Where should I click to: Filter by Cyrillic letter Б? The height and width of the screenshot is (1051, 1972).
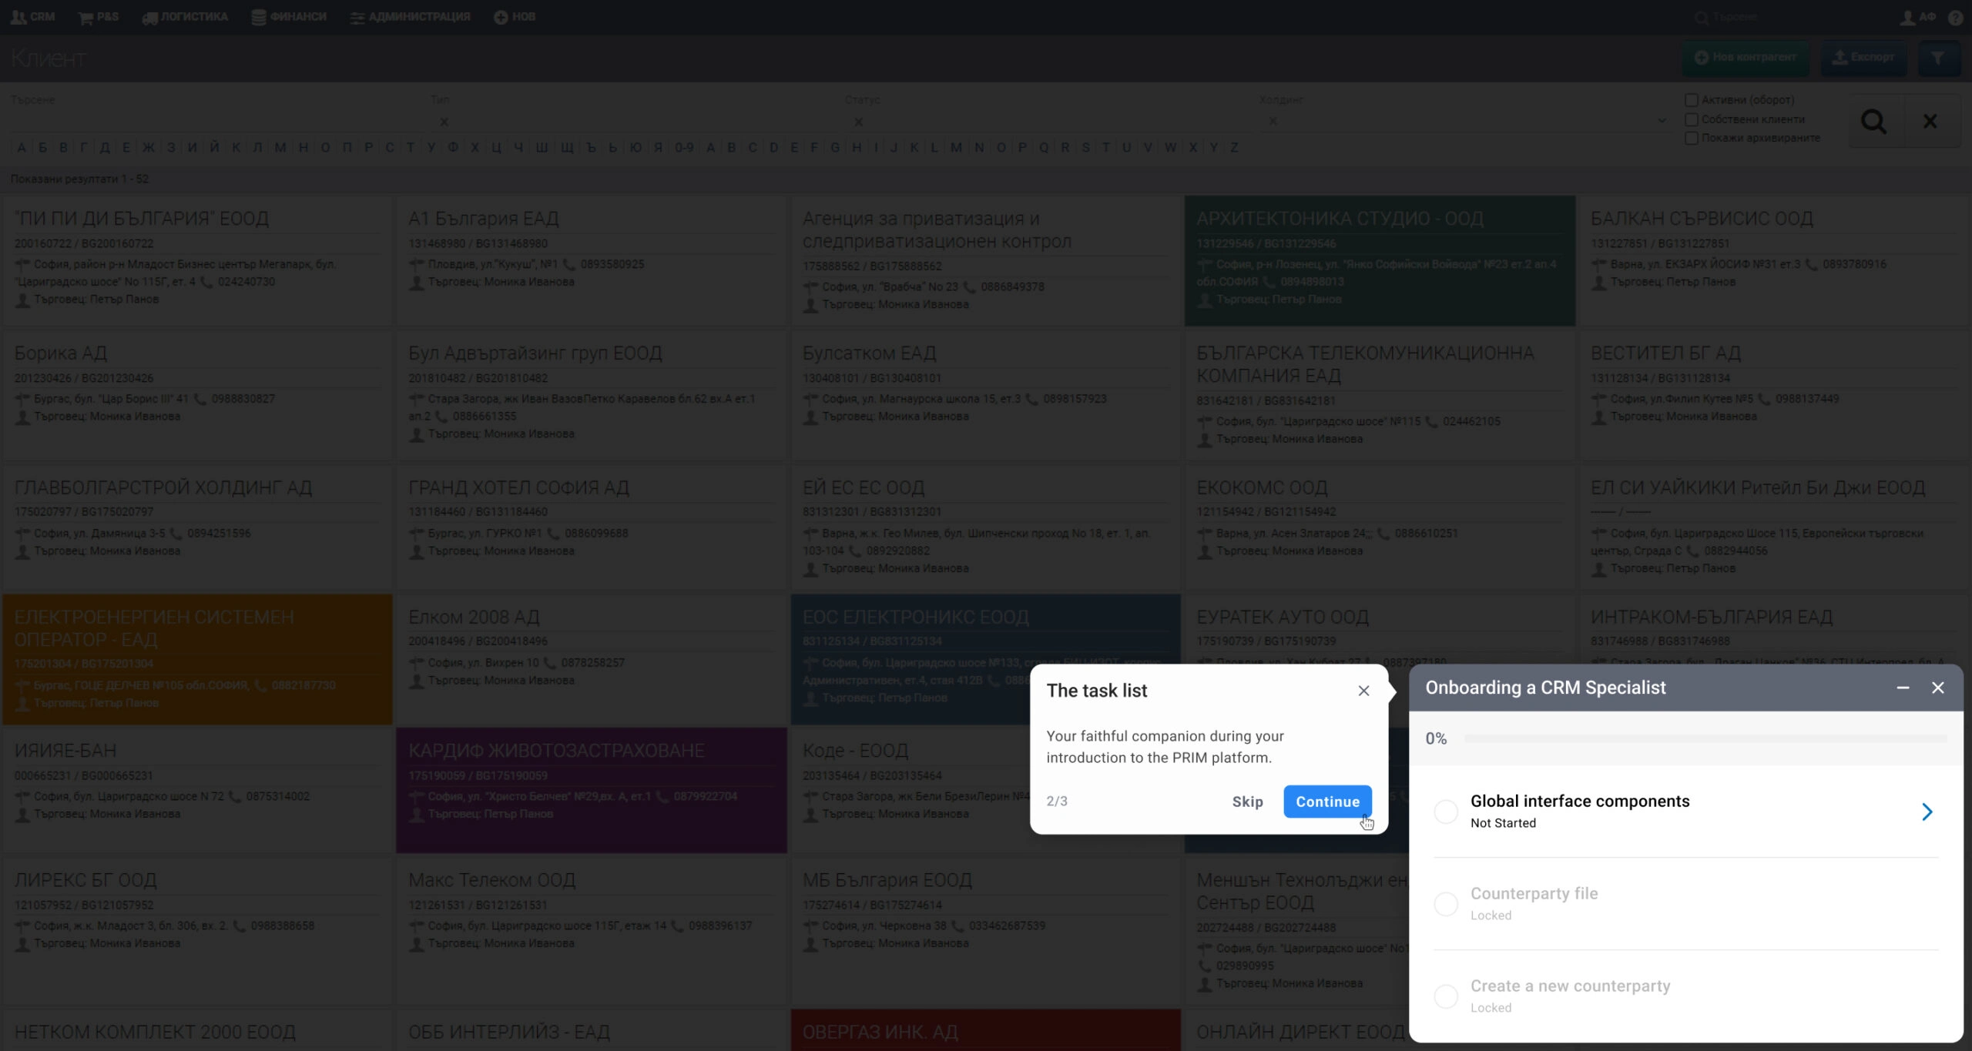coord(42,147)
